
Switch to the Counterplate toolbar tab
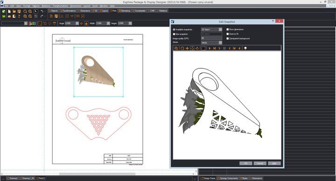coord(139,11)
